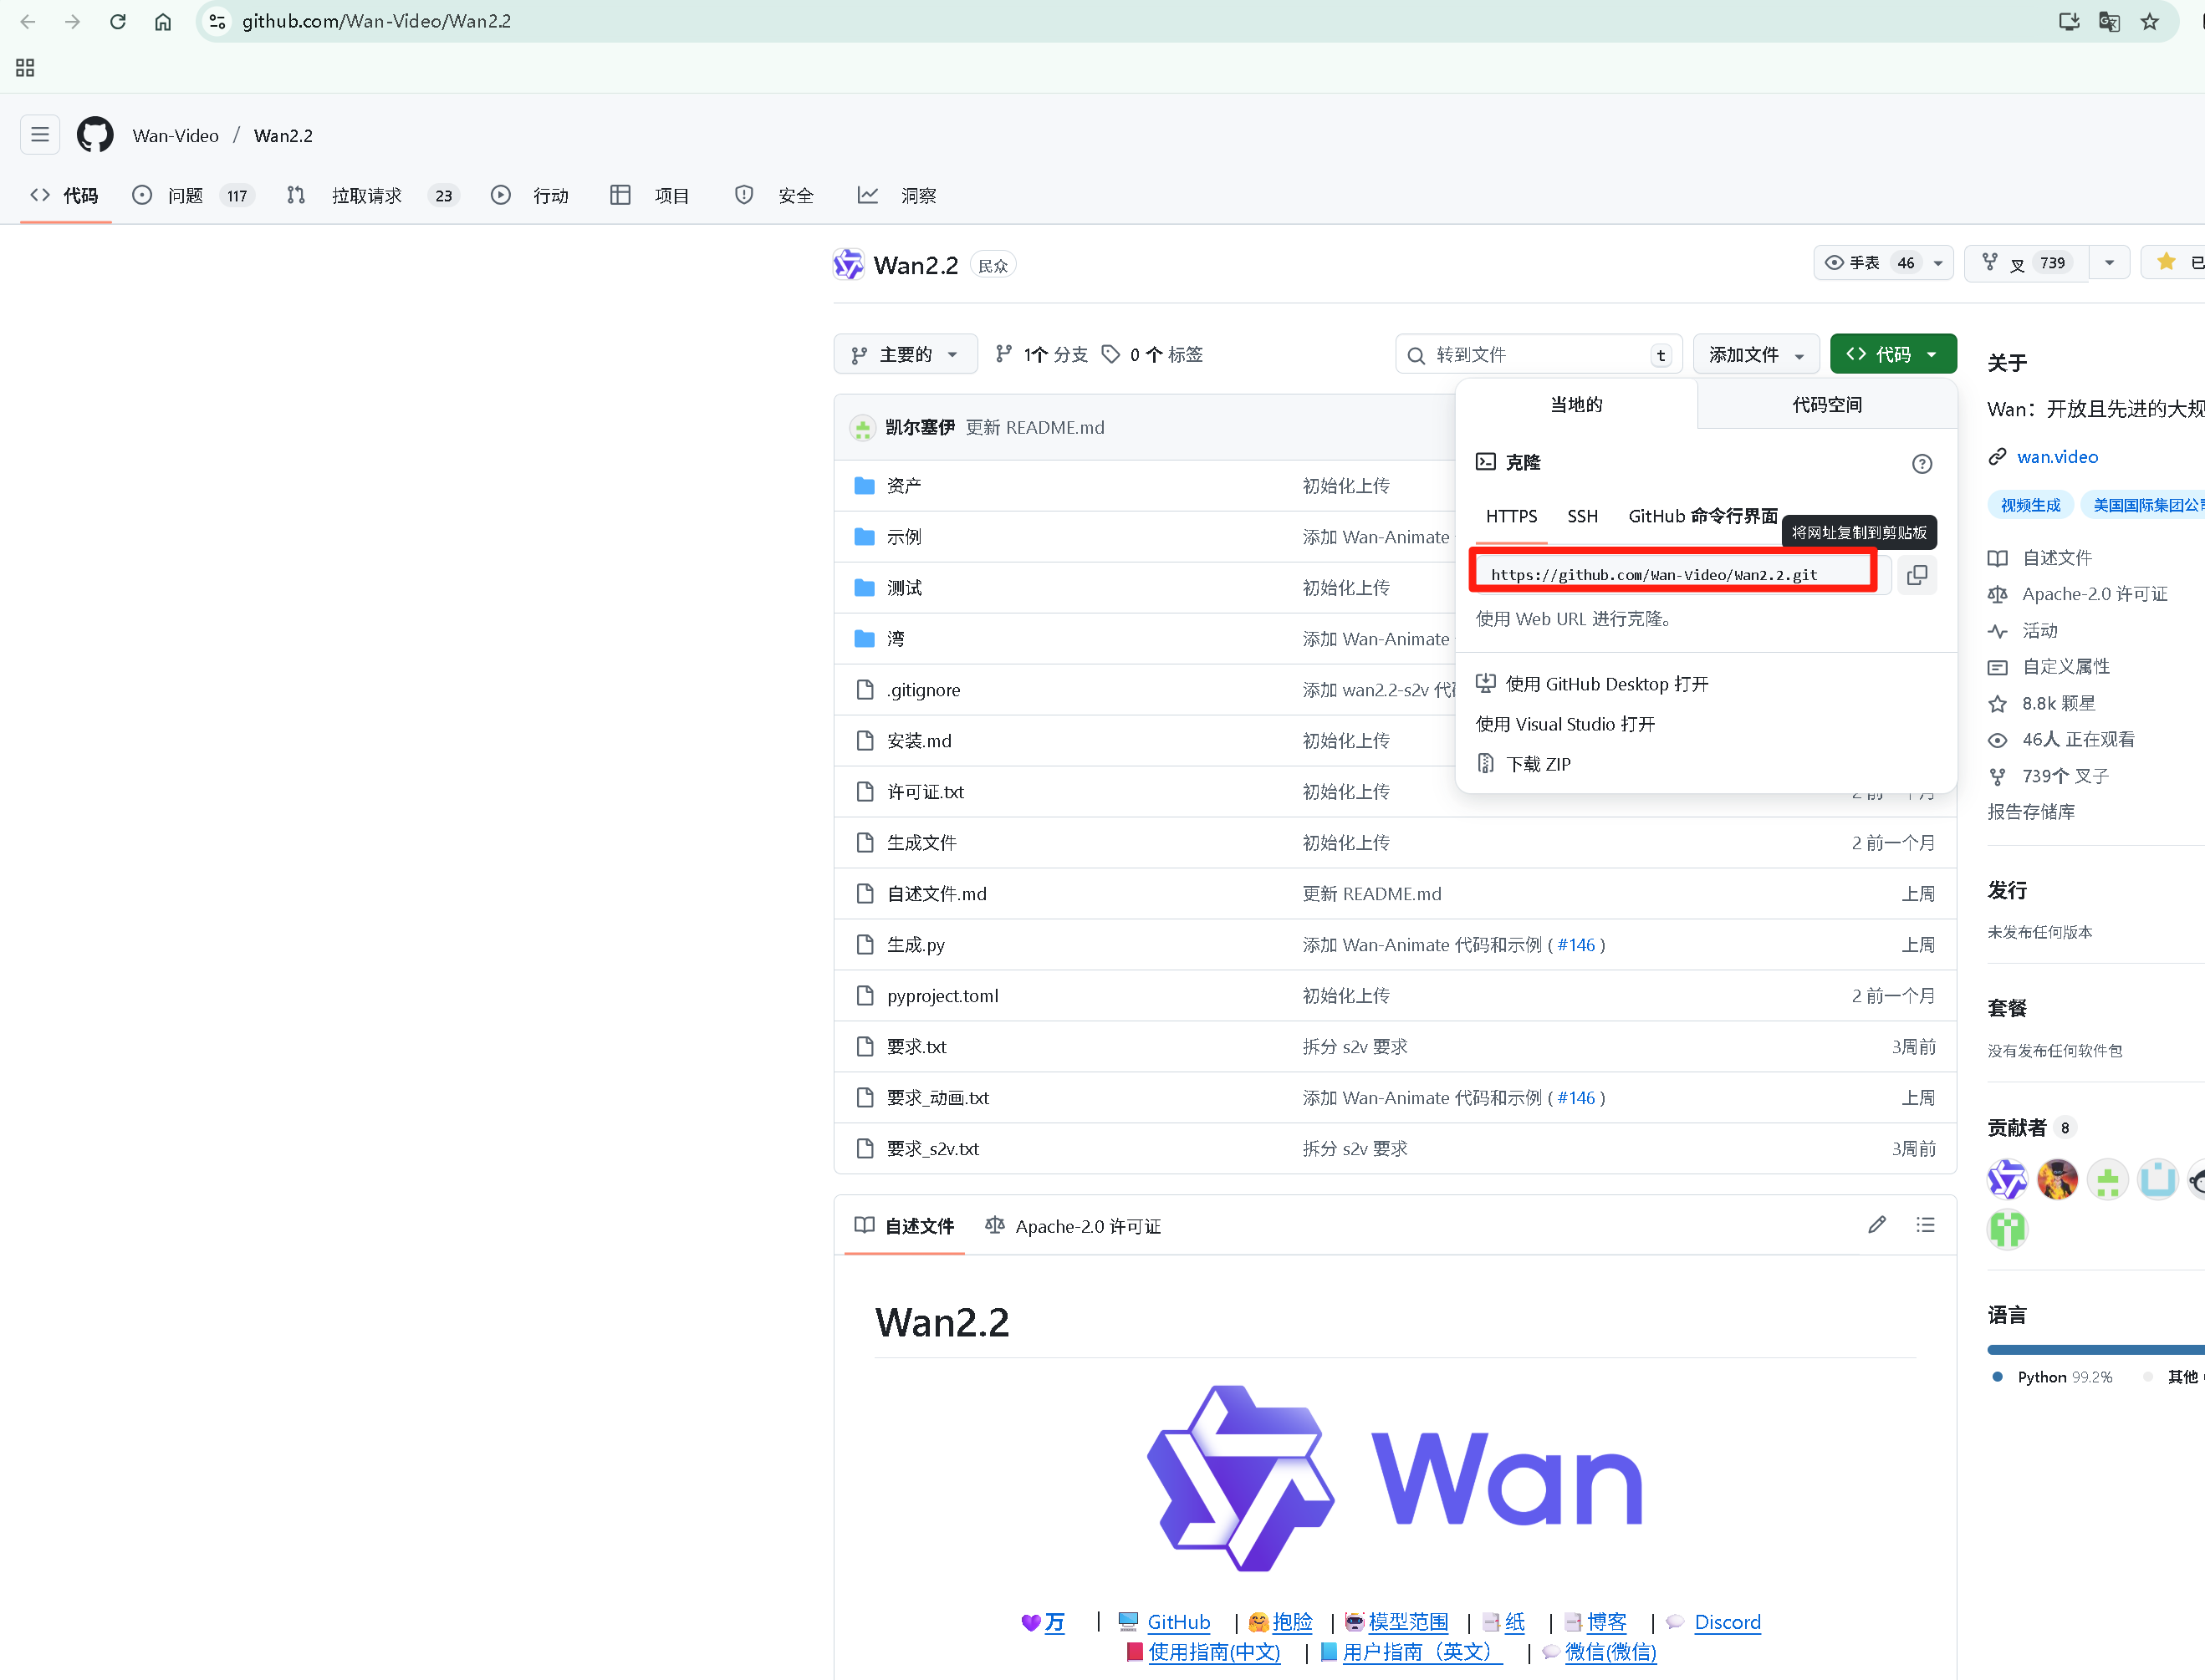Open the Discord link in README
2205x1680 pixels.
click(x=1727, y=1622)
